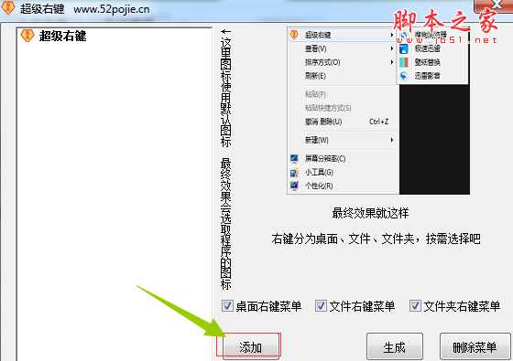Click the 最终效果就这样 caption text
This screenshot has height=361, width=513.
pyautogui.click(x=370, y=214)
